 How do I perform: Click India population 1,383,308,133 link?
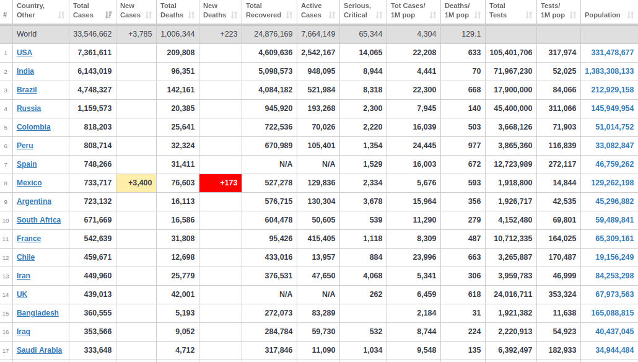(609, 71)
